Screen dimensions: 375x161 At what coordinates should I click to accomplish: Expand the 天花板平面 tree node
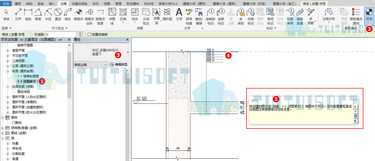click(x=8, y=56)
